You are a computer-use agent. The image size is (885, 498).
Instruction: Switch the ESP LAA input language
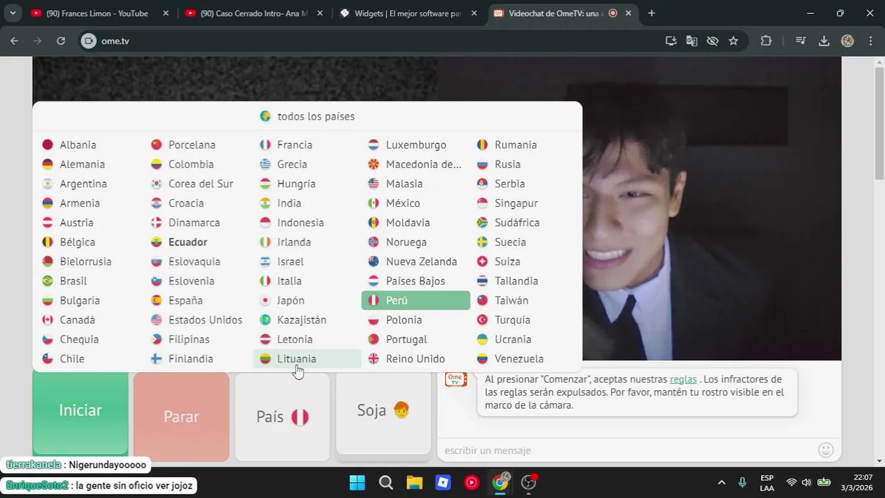pos(767,482)
